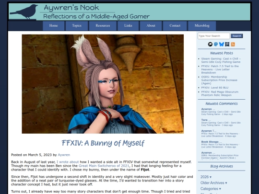Open the Contact page
This screenshot has height=194, width=259.
pos(175,26)
